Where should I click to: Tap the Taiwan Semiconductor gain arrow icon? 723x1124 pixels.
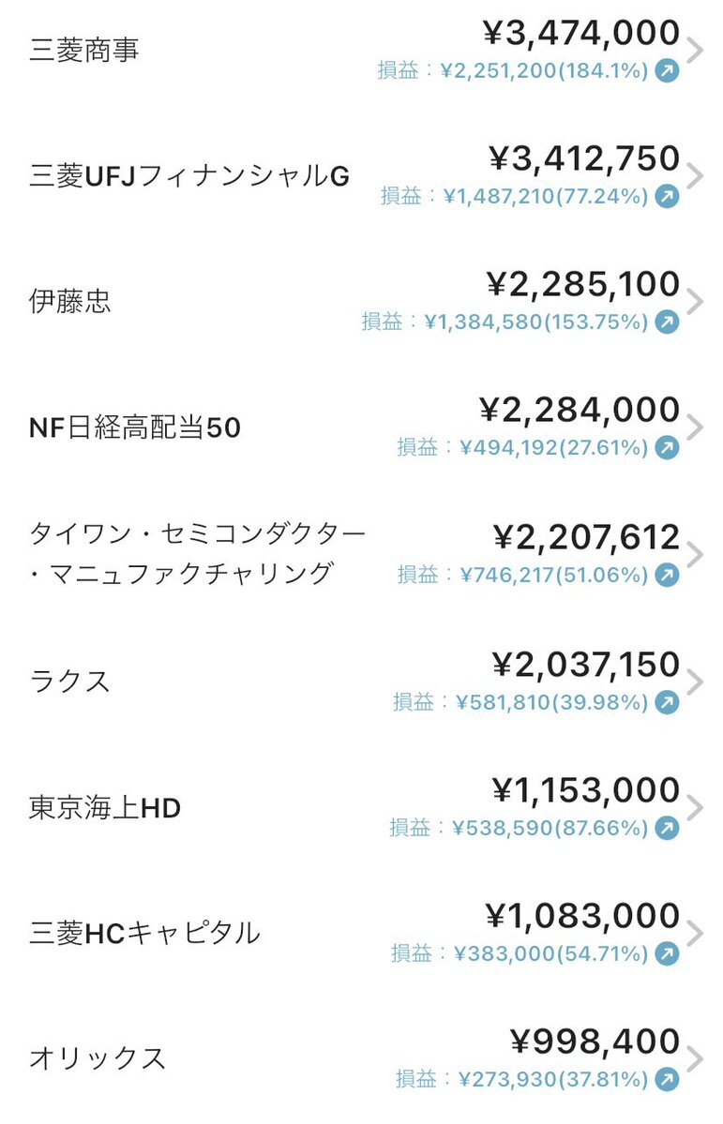click(667, 574)
